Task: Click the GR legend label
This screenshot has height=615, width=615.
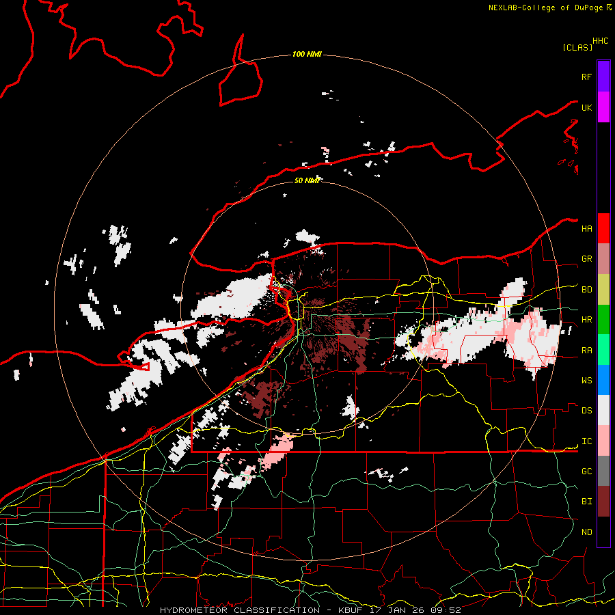Action: coord(586,259)
